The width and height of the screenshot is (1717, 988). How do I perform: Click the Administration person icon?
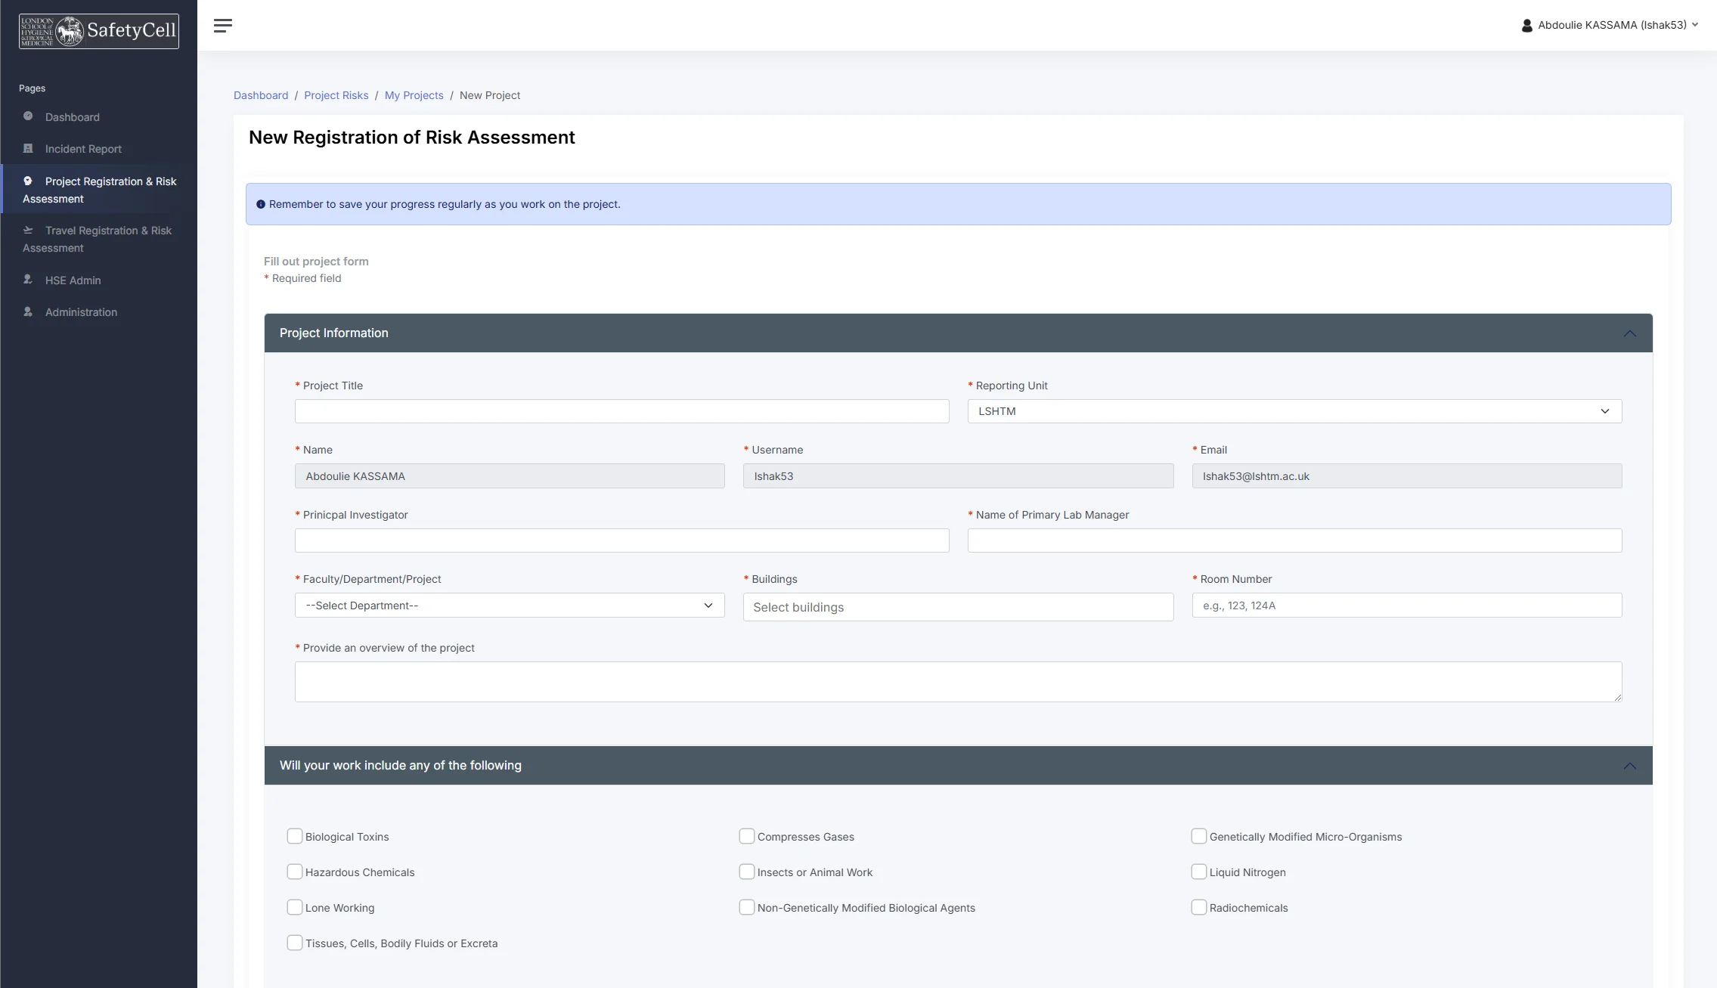pos(28,311)
